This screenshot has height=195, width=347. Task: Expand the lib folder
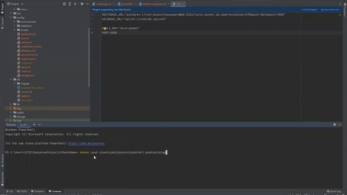tap(11, 104)
